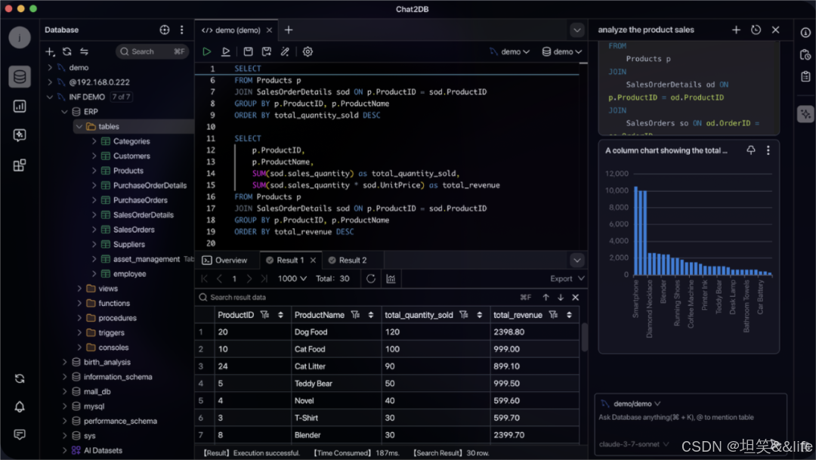
Task: Jump to the next search match arrow
Action: (561, 297)
